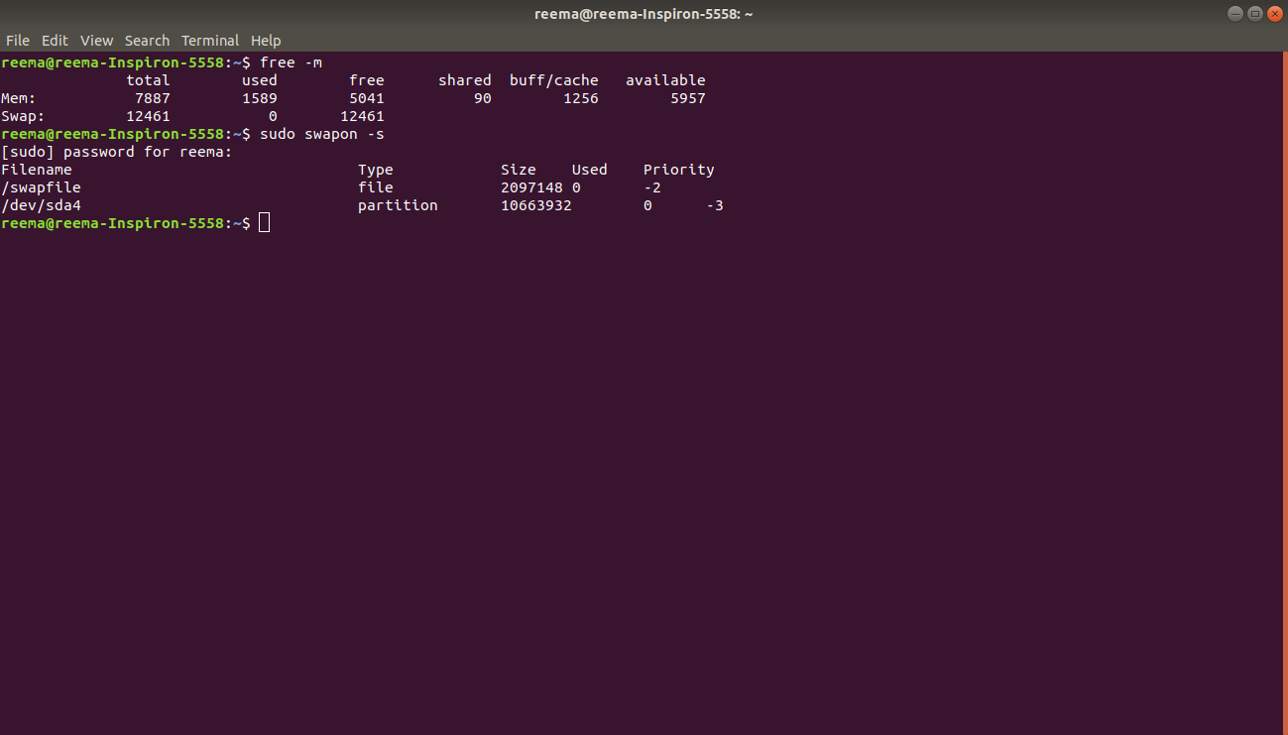
Task: Click the window title reema@reema-Inspiron-5558
Action: coord(643,13)
